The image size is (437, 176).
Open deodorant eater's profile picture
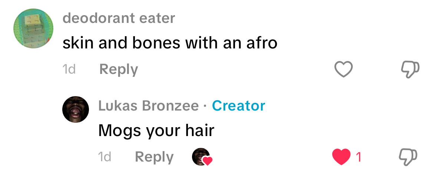pos(33,28)
